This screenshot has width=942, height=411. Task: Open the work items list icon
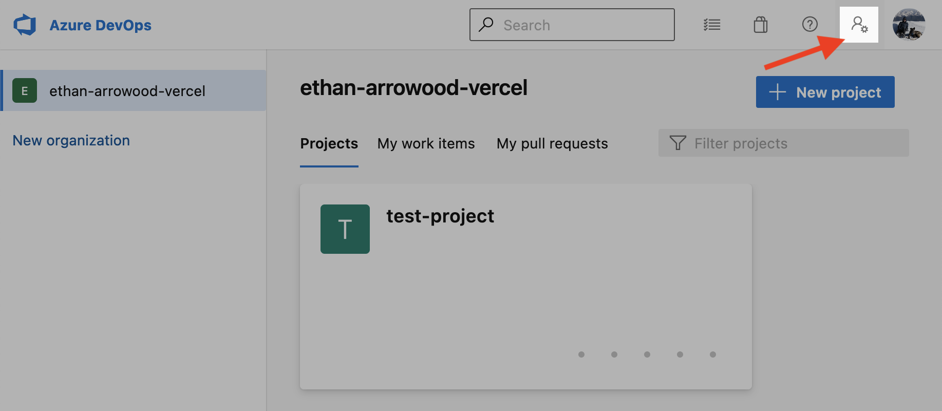[712, 25]
